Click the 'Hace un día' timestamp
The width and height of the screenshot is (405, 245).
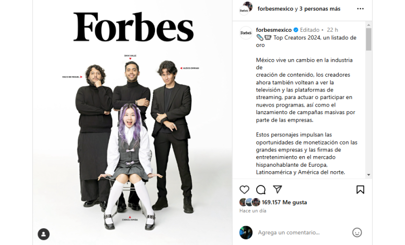[253, 211]
